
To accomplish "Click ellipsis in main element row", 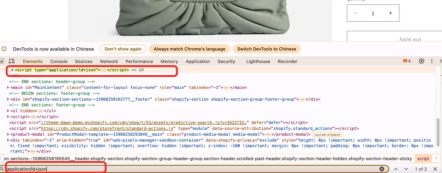I will (x=226, y=88).
